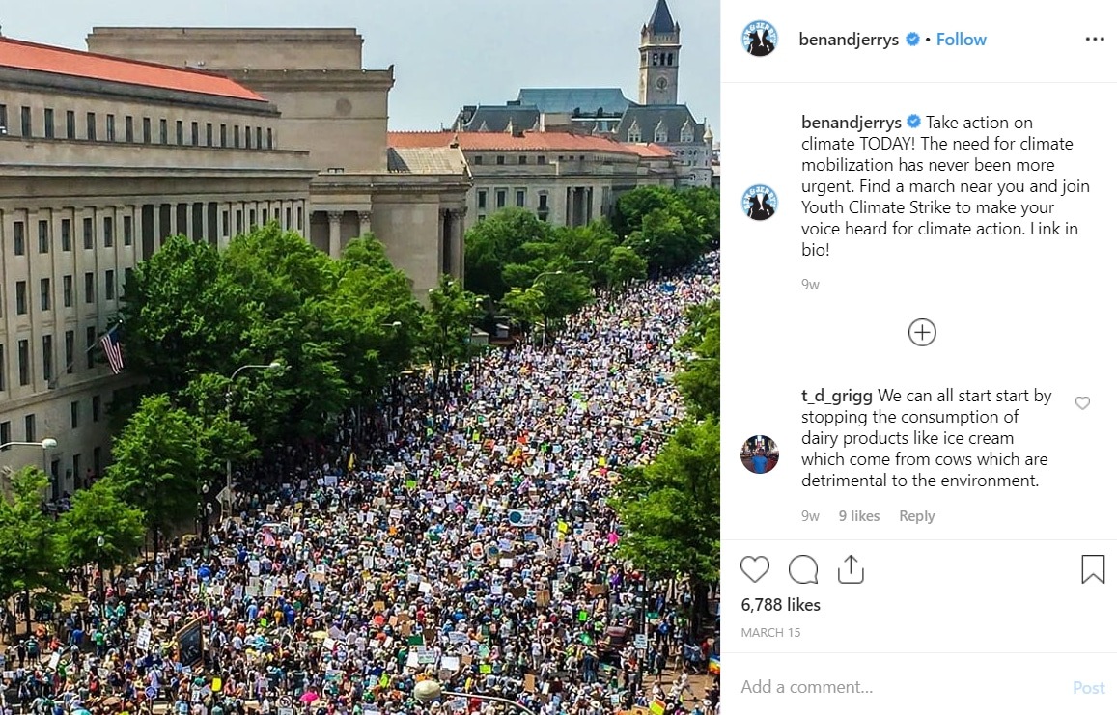View the list of 6,788 likes
The image size is (1117, 715).
point(781,605)
